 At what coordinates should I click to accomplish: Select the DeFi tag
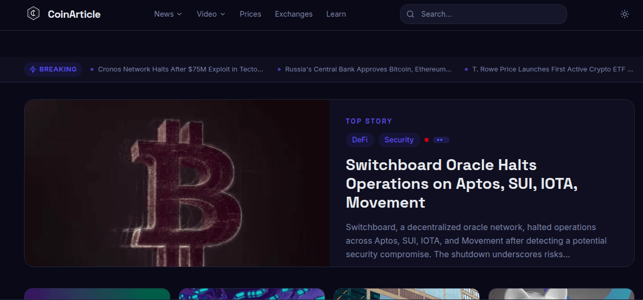tap(360, 140)
